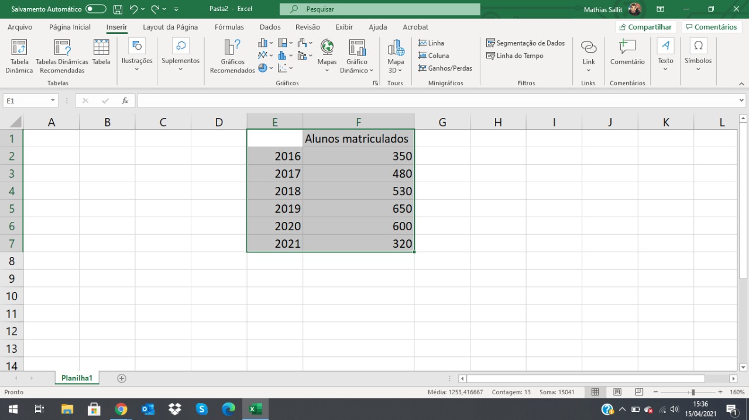
Task: Add a Linha do Tempo filter
Action: 515,55
